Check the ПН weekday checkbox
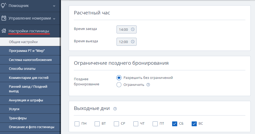255x134 pixels. [77, 124]
